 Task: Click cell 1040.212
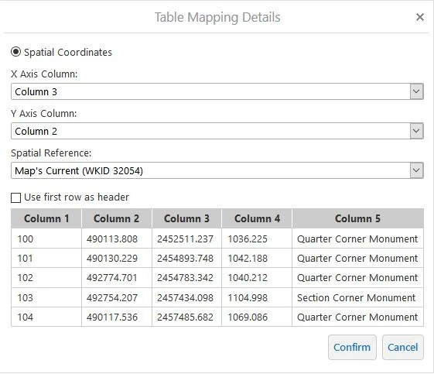[x=257, y=277]
